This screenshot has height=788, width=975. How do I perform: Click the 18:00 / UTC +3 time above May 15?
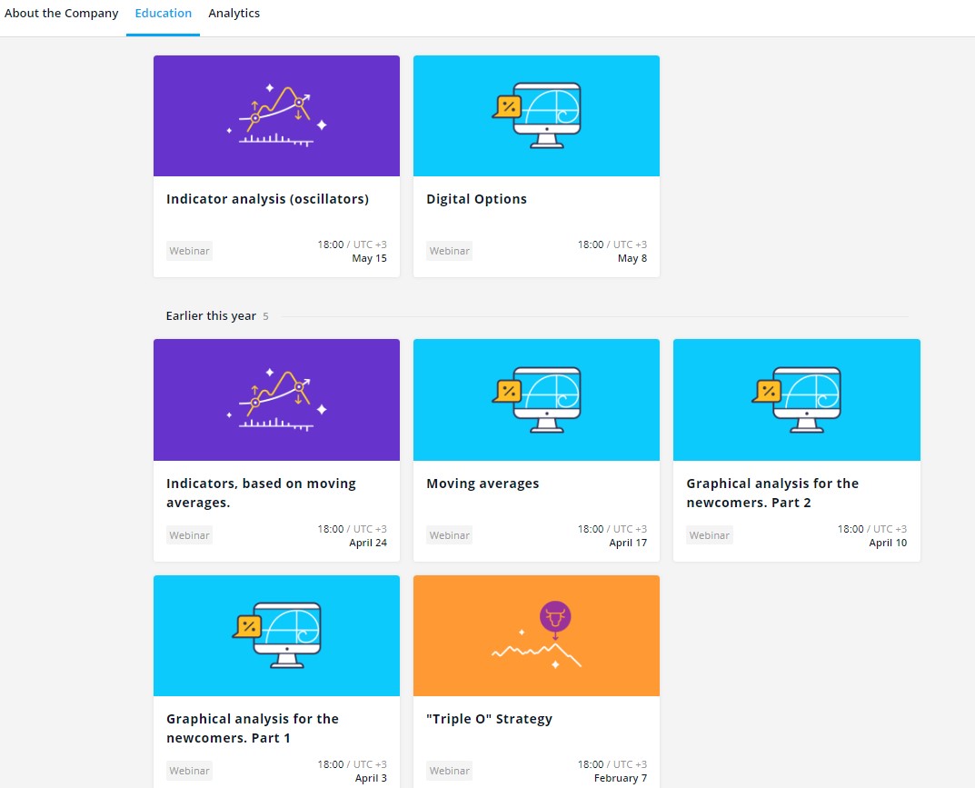(352, 244)
